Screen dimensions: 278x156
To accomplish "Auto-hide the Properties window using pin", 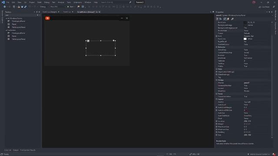I will (269, 12).
